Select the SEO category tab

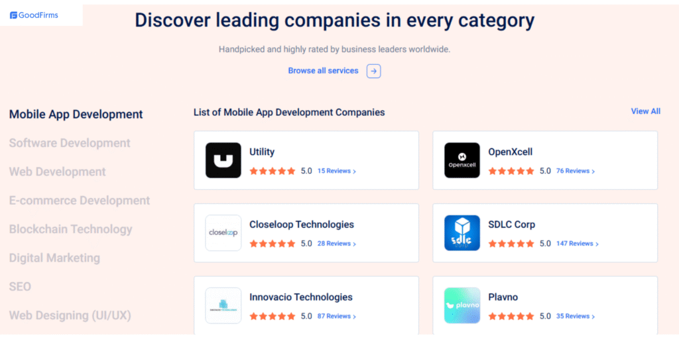[x=20, y=287]
